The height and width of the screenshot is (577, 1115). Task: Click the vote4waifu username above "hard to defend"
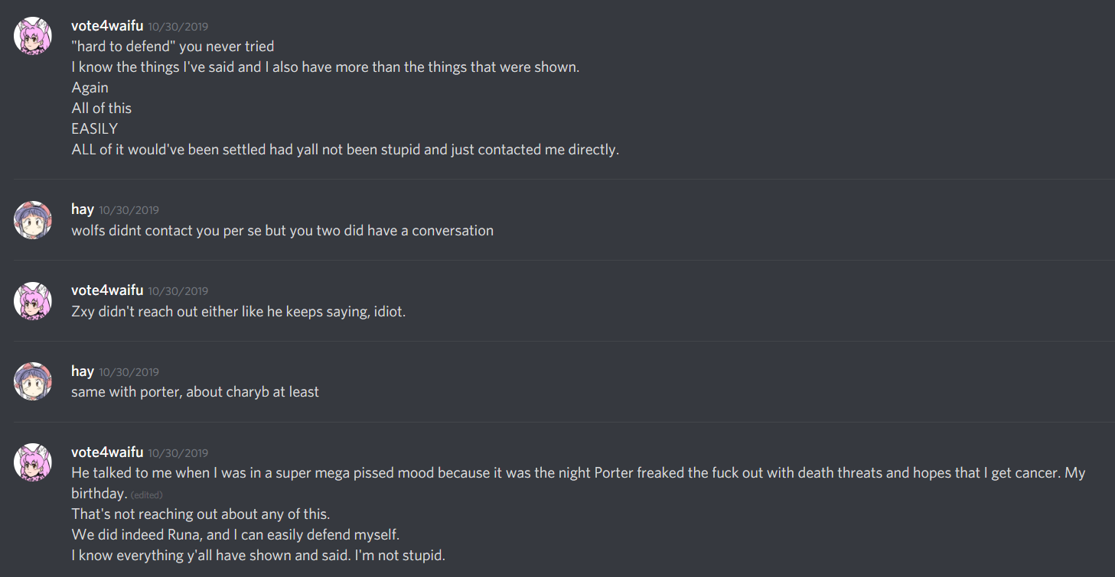pyautogui.click(x=107, y=26)
